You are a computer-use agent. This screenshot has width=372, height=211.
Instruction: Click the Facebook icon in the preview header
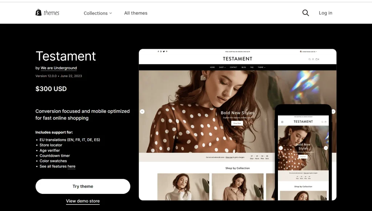click(x=158, y=52)
